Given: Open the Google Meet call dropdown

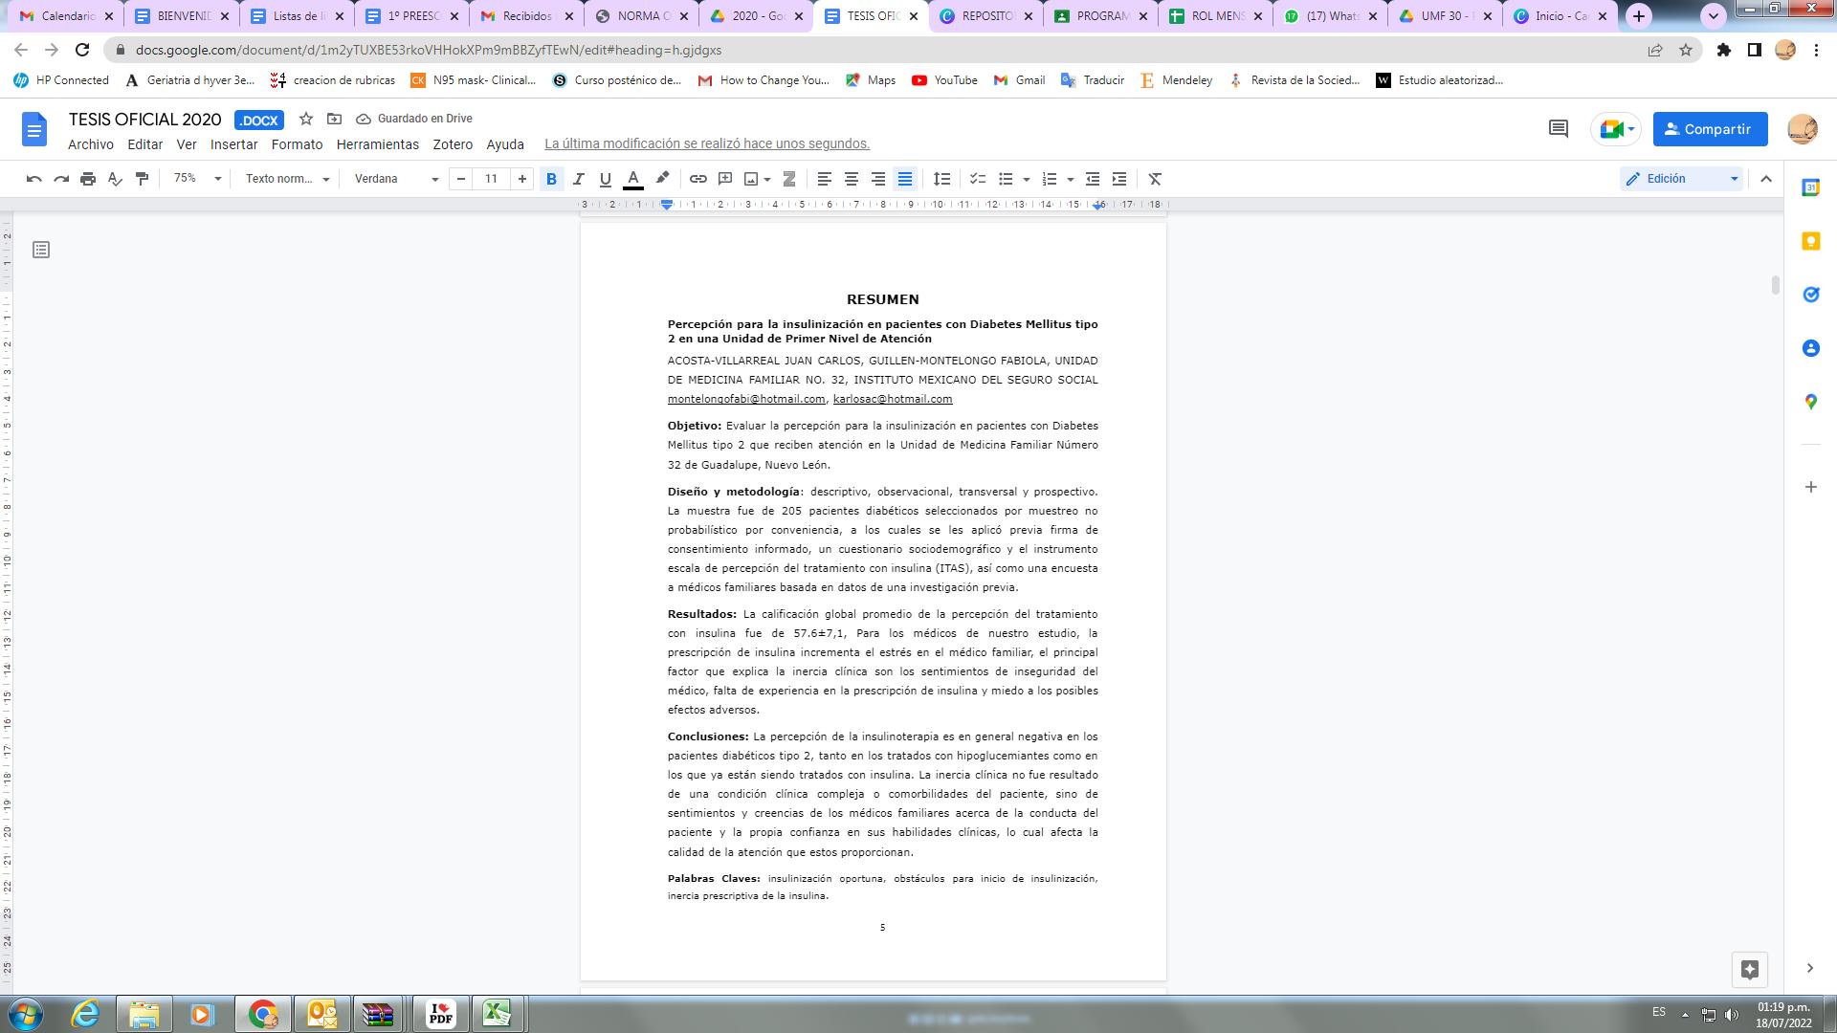Looking at the screenshot, I should click(1616, 129).
